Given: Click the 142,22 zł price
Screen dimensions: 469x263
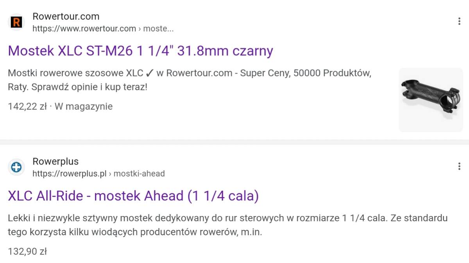Looking at the screenshot, I should (x=27, y=106).
